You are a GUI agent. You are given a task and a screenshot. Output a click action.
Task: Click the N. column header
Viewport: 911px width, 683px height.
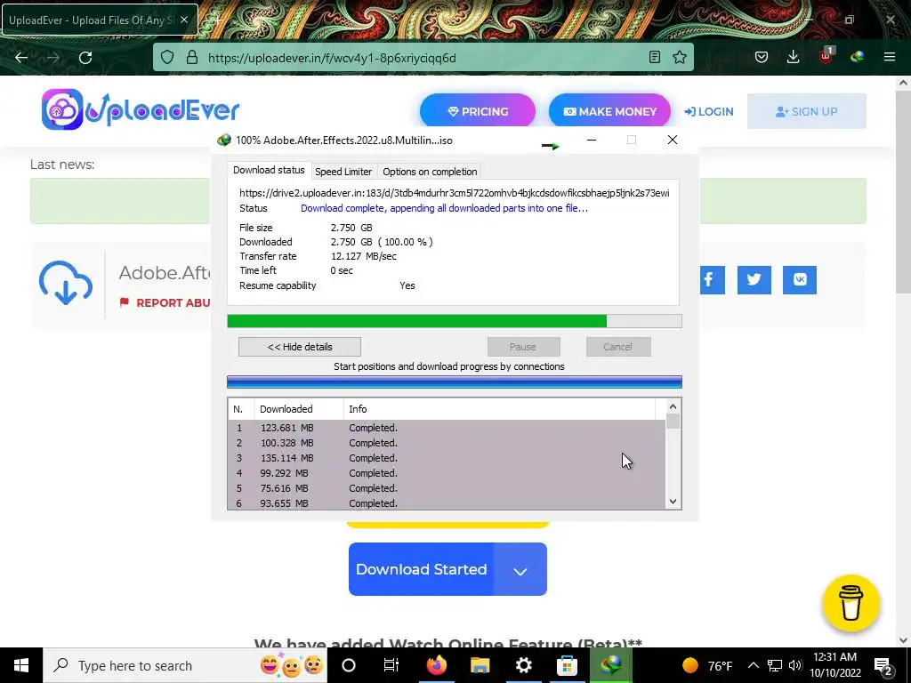[241, 409]
